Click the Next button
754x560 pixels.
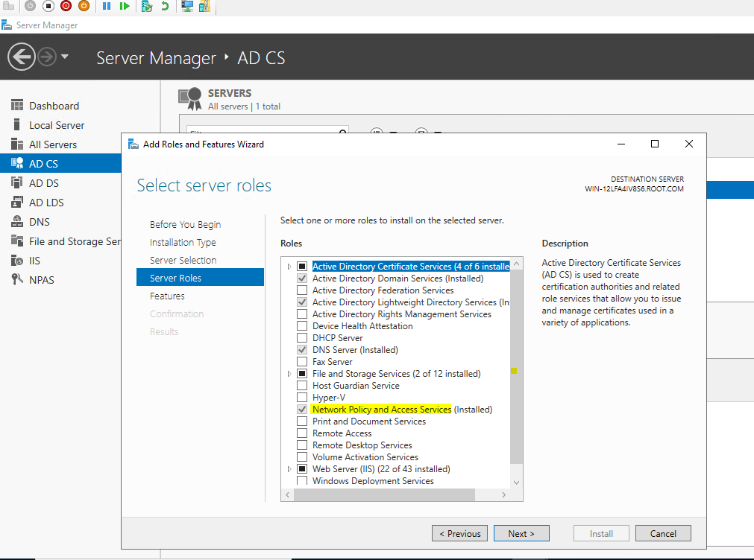521,533
